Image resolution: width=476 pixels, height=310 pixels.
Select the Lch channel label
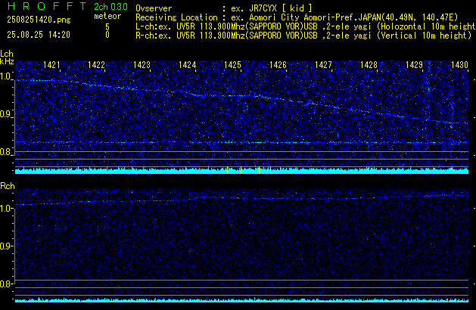(7, 54)
